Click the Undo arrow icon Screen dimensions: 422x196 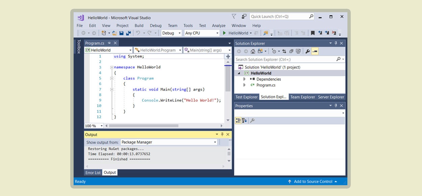point(138,33)
